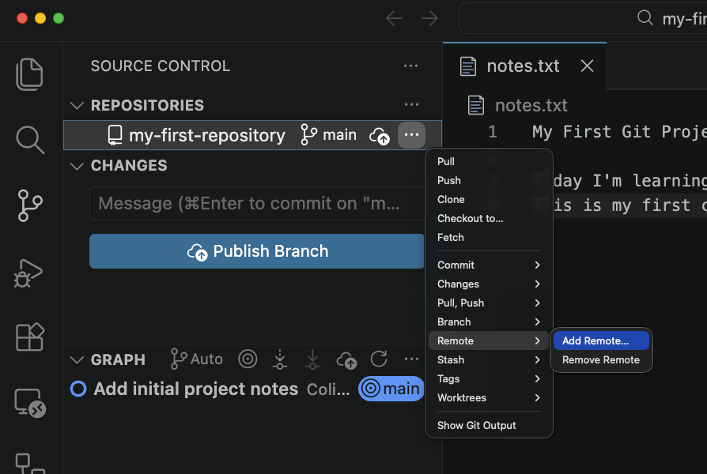
Task: Click notes.txt in the breadcrumb
Action: [x=531, y=105]
